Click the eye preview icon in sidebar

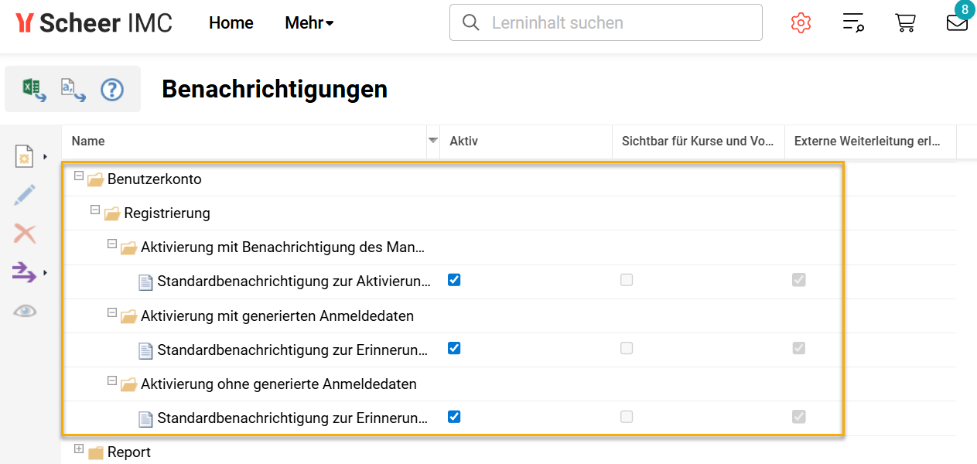pyautogui.click(x=24, y=310)
